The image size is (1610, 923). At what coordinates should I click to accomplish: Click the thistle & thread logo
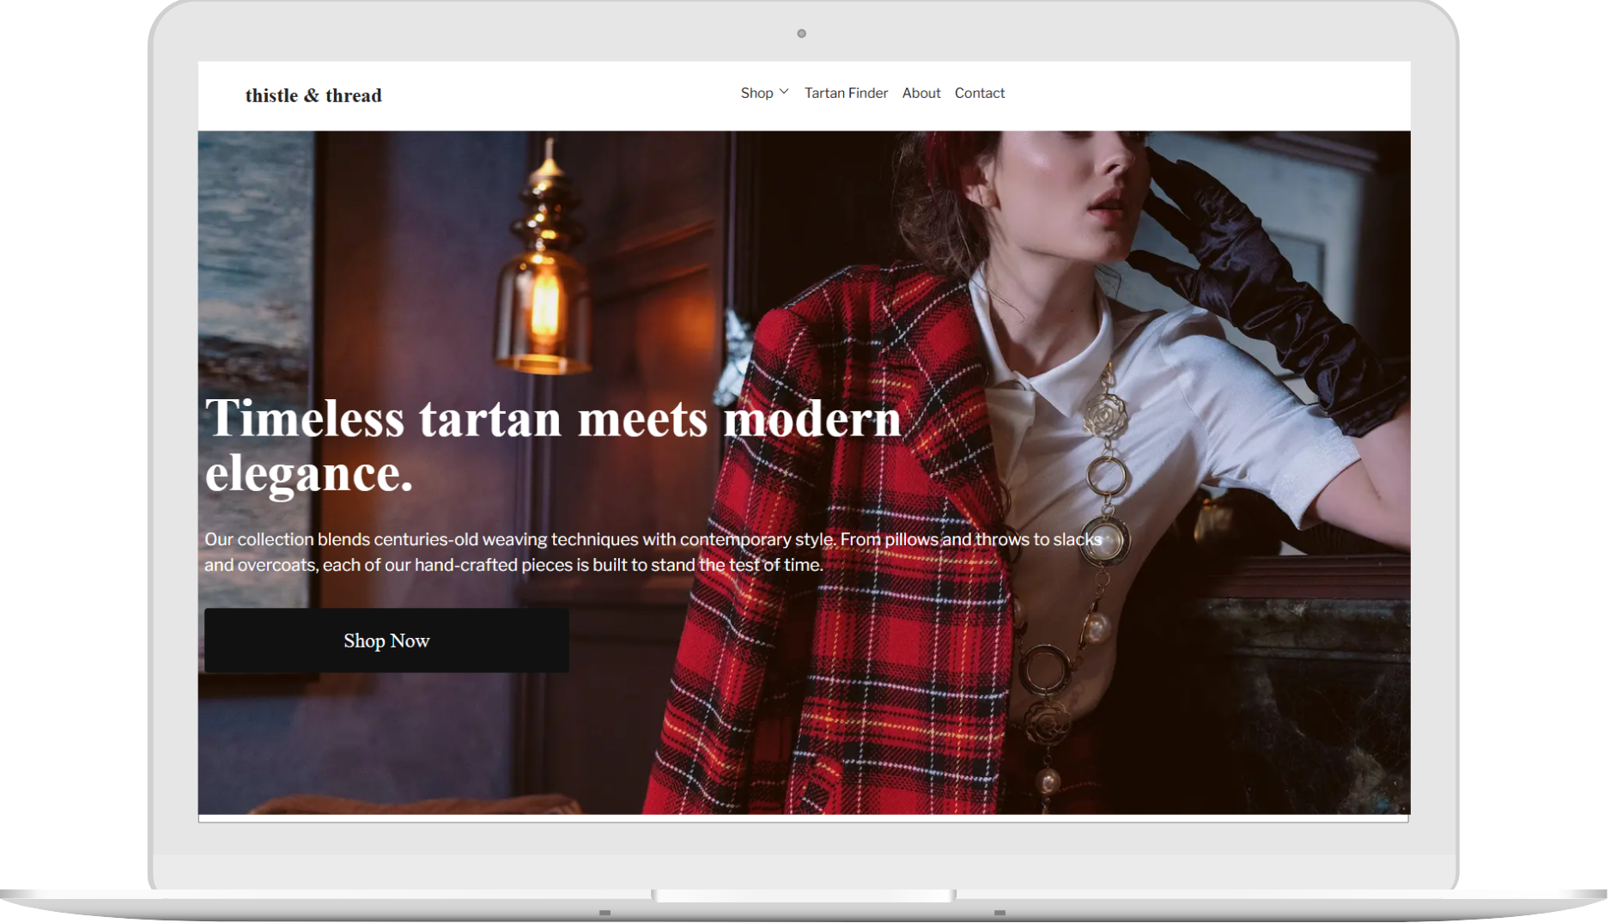(x=313, y=95)
